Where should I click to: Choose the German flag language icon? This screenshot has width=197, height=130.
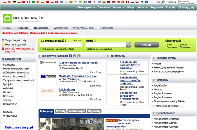[x=14, y=2]
